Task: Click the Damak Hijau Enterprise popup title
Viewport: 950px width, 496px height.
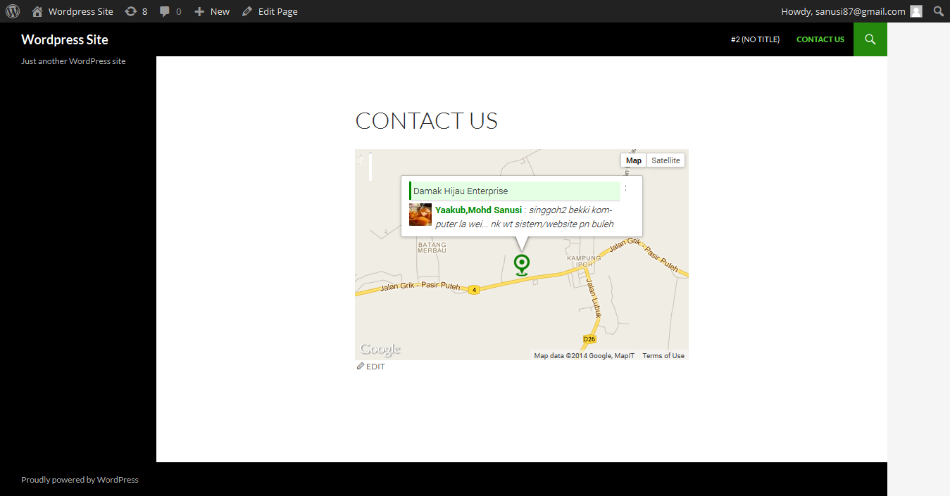Action: (x=461, y=191)
